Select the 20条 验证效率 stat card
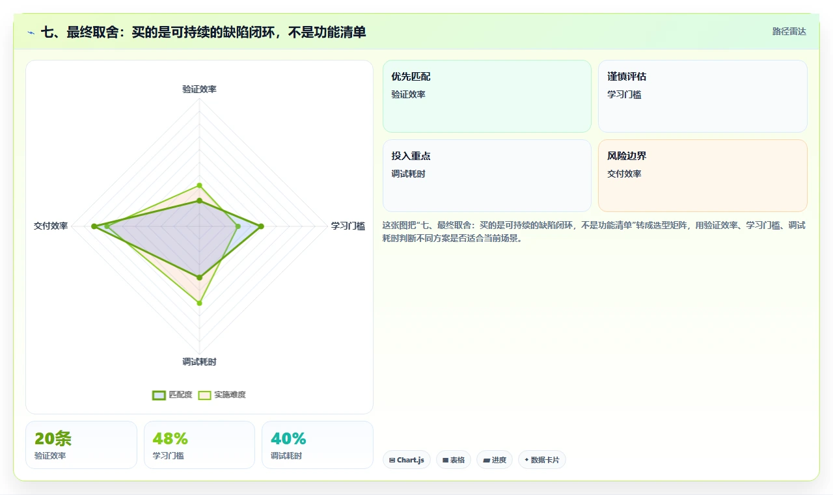 pos(81,445)
